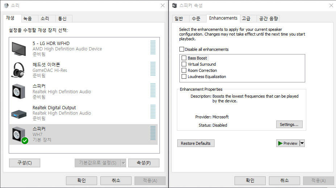Click the 'Provider: Microsoft' text

pyautogui.click(x=212, y=117)
